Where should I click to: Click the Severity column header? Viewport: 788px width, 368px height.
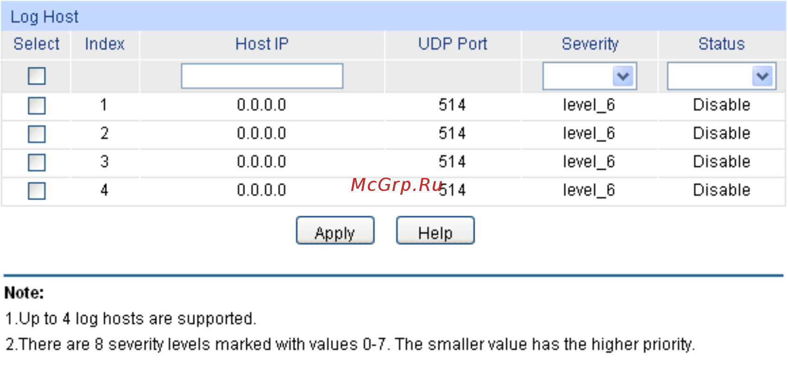point(590,44)
